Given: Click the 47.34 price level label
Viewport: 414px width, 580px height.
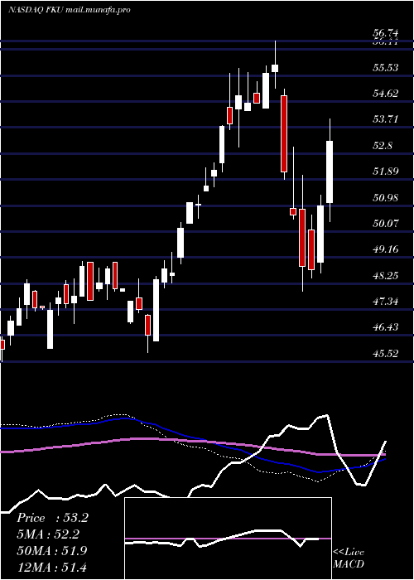Looking at the screenshot, I should tap(386, 302).
